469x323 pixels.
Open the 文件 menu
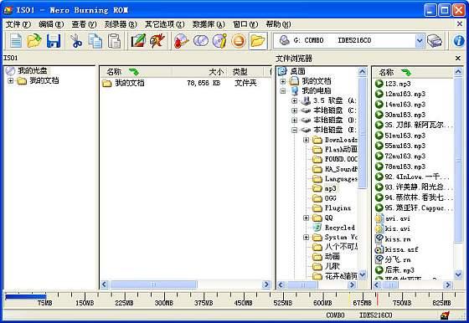18,24
